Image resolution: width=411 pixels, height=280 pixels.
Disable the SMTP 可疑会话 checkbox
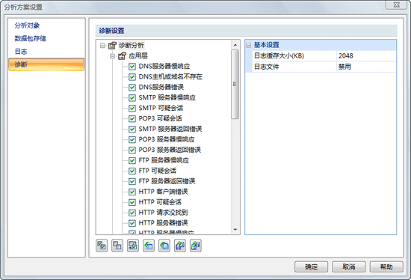pyautogui.click(x=132, y=109)
